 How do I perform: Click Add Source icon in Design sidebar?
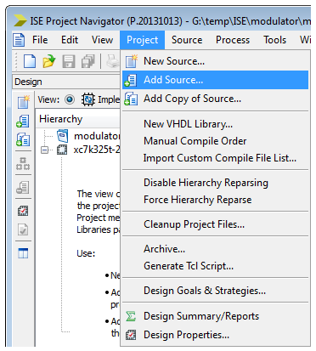click(23, 122)
